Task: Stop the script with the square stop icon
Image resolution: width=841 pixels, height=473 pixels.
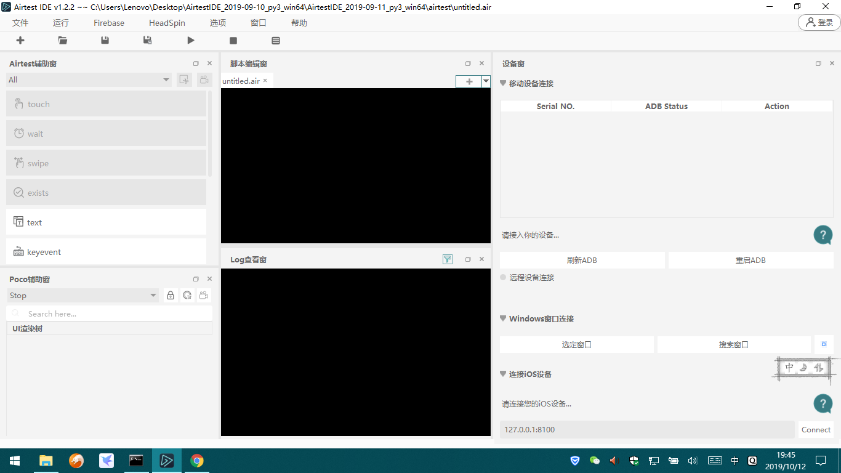Action: tap(233, 41)
